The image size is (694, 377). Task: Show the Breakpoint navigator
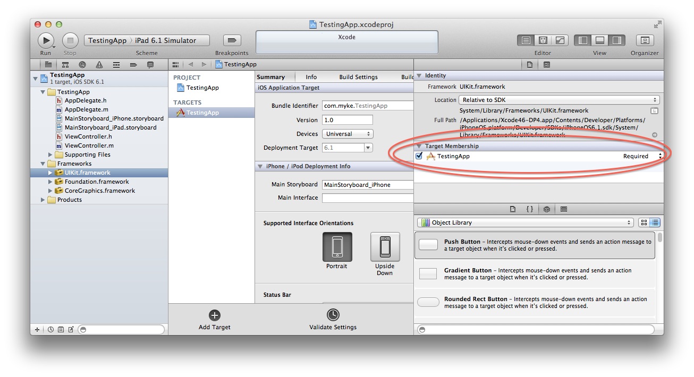point(133,65)
